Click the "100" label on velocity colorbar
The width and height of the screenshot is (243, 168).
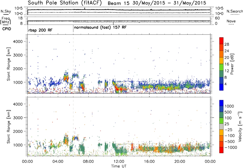(x=229, y=118)
